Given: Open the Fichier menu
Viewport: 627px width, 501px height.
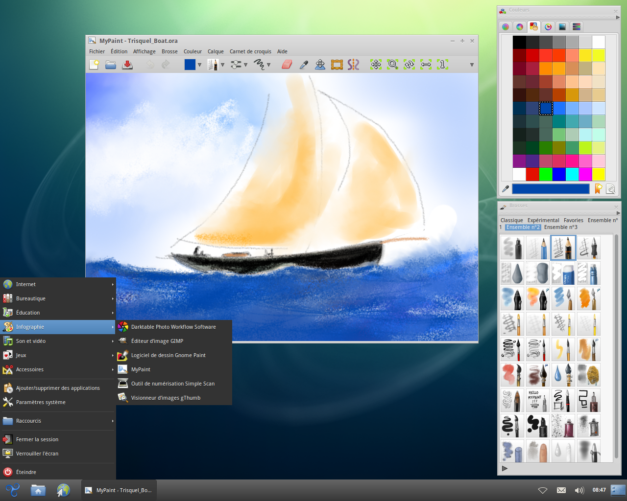Looking at the screenshot, I should coord(97,51).
